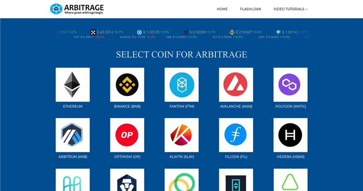
Task: Select the Filecoin FIL coin icon
Action: 236,135
